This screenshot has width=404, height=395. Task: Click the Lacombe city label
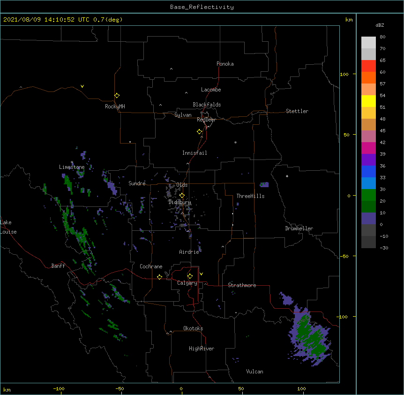211,90
